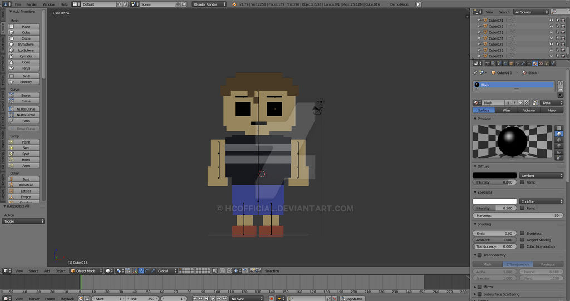Open the Render properties tab icon
570x301 pixels.
point(488,63)
